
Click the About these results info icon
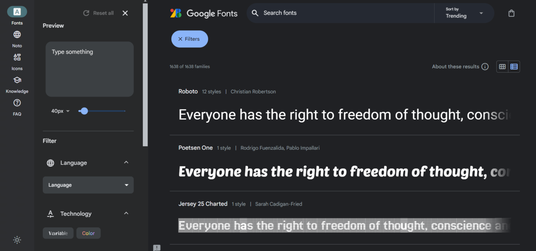click(485, 66)
